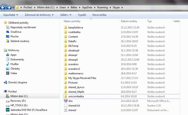This screenshot has height=115, width=188.
Task: Open Videa video icon in the sidebar
Action: coord(8,73)
